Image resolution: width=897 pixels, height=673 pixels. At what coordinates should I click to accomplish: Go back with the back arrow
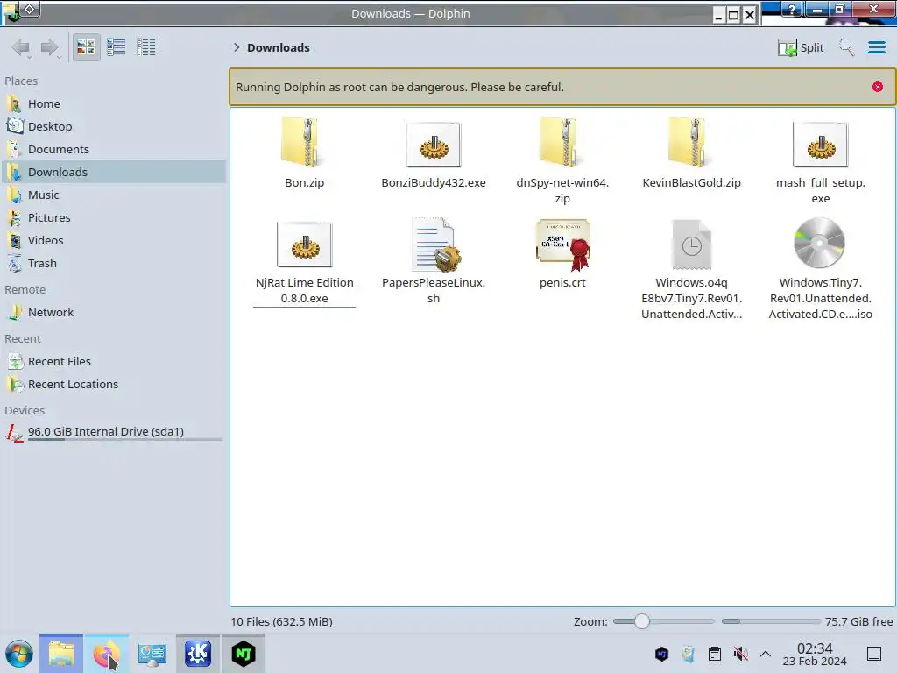pyautogui.click(x=21, y=47)
